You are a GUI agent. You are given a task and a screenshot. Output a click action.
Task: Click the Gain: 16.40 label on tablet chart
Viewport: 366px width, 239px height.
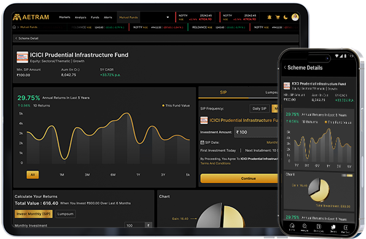(180, 219)
